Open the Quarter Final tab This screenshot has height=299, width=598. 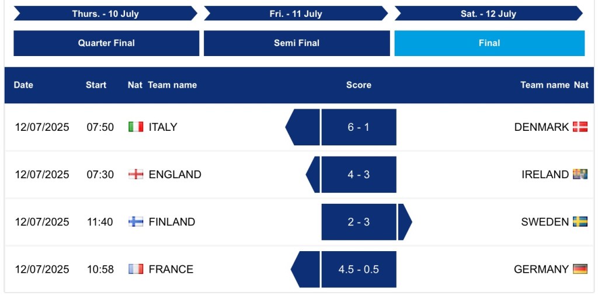106,43
